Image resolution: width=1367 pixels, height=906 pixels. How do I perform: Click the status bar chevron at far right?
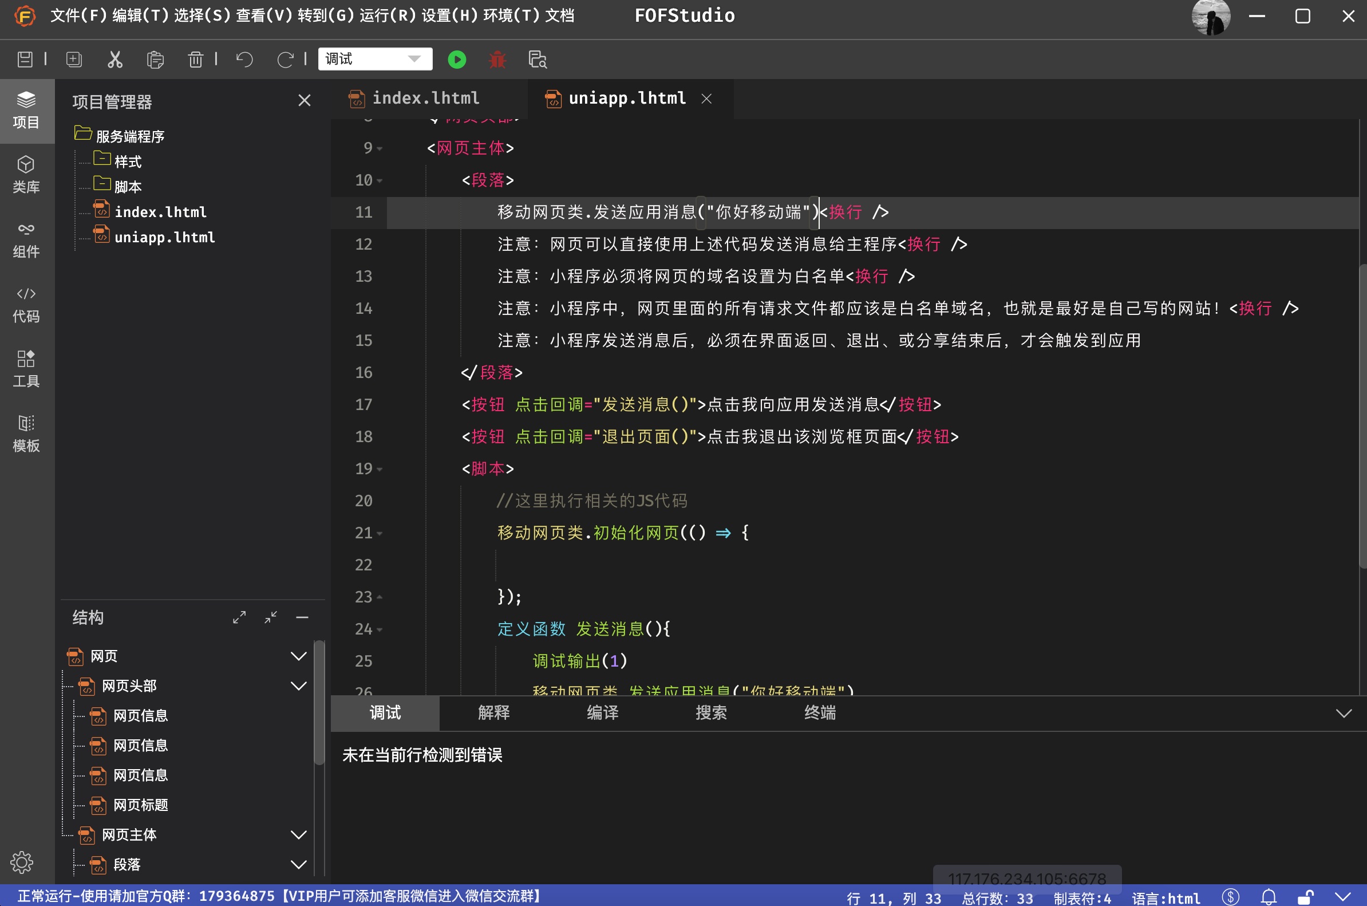(1343, 897)
